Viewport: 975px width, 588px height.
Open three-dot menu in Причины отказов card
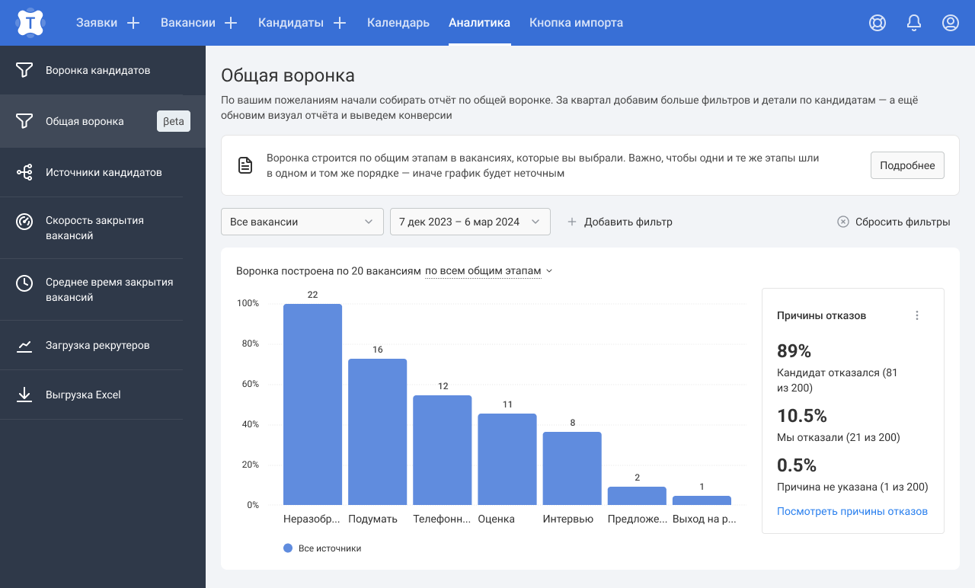[917, 315]
